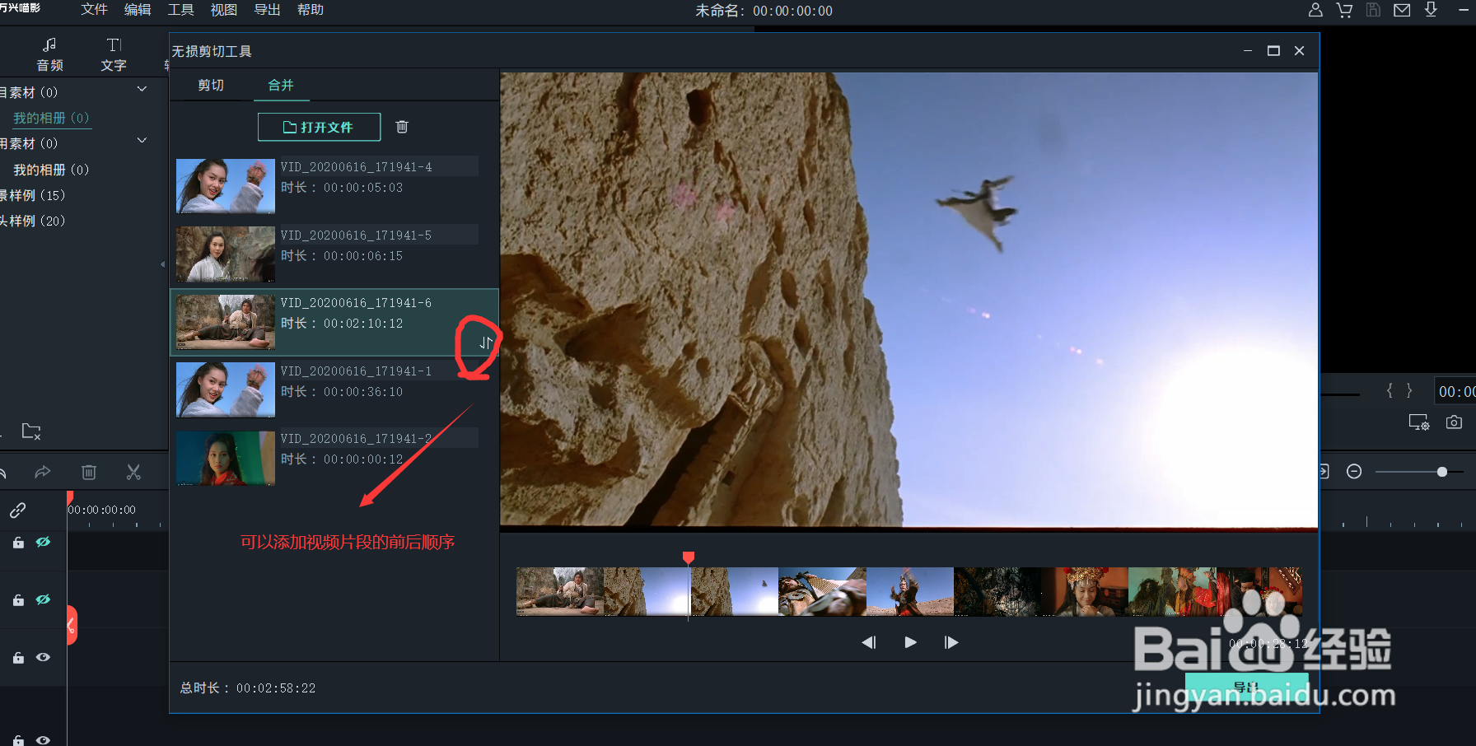Click the main timeline red playhead
1476x746 pixels.
tap(70, 497)
